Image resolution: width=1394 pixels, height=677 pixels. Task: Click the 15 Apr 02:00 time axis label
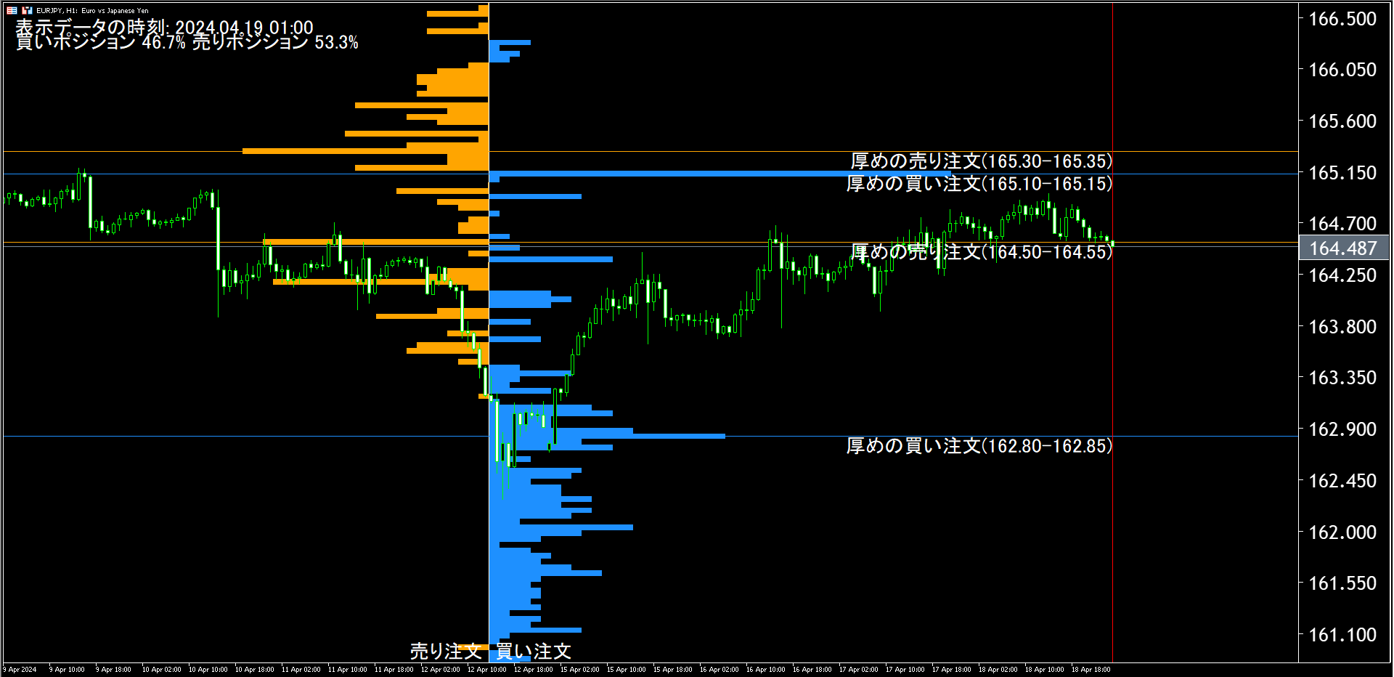[579, 670]
